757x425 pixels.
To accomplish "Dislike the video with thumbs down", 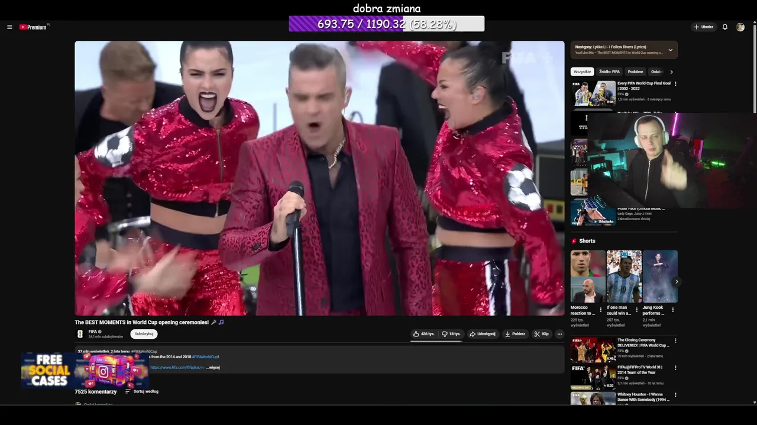I will pos(451,334).
